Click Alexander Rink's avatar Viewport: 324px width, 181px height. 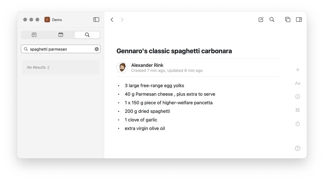pos(122,68)
